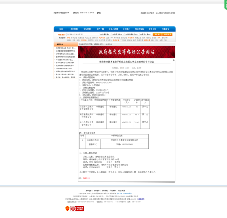Click the 帮助 link at top
Image resolution: width=227 pixels, height=218 pixels.
(174, 13)
